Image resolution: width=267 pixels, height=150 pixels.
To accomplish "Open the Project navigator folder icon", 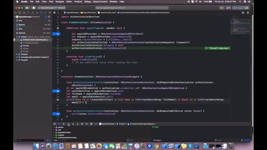I will point(16,12).
